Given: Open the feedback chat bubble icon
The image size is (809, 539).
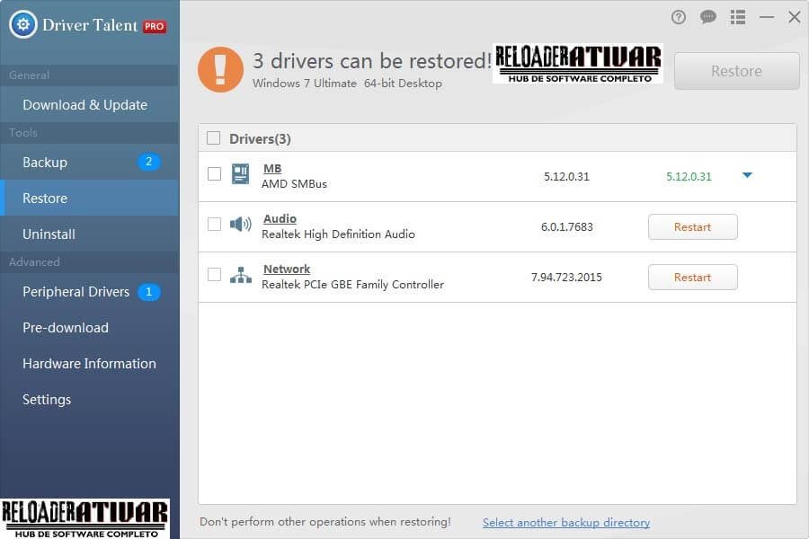Looking at the screenshot, I should [708, 17].
